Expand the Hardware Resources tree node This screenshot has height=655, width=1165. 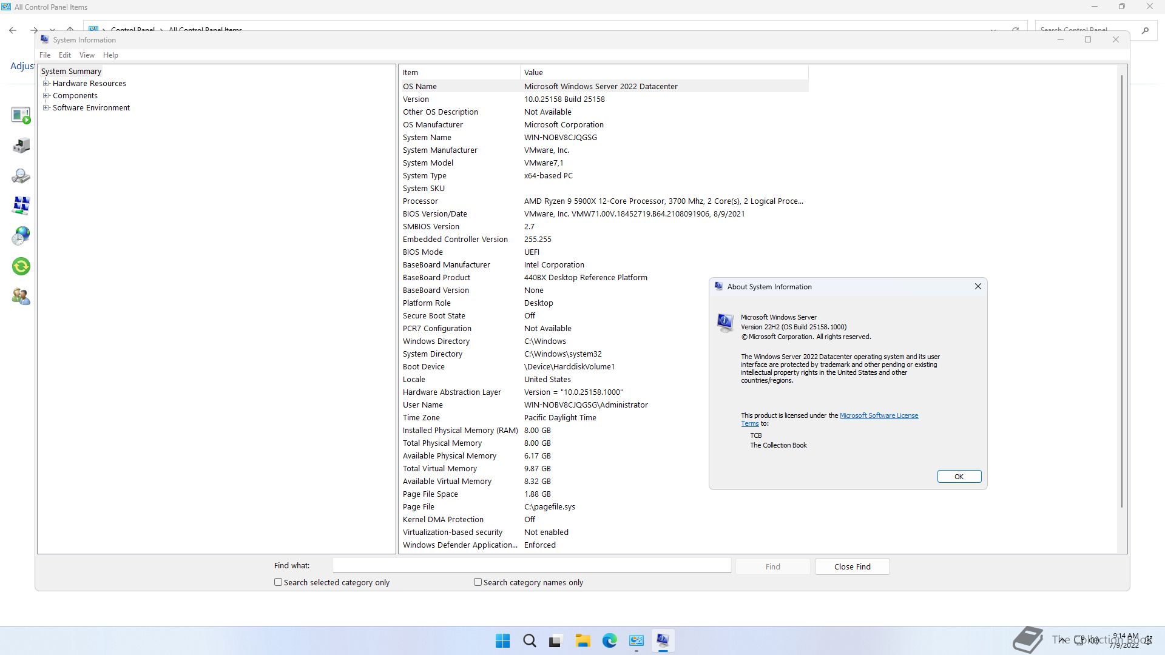pos(46,83)
